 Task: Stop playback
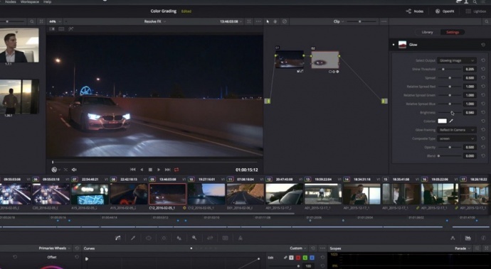[150, 170]
